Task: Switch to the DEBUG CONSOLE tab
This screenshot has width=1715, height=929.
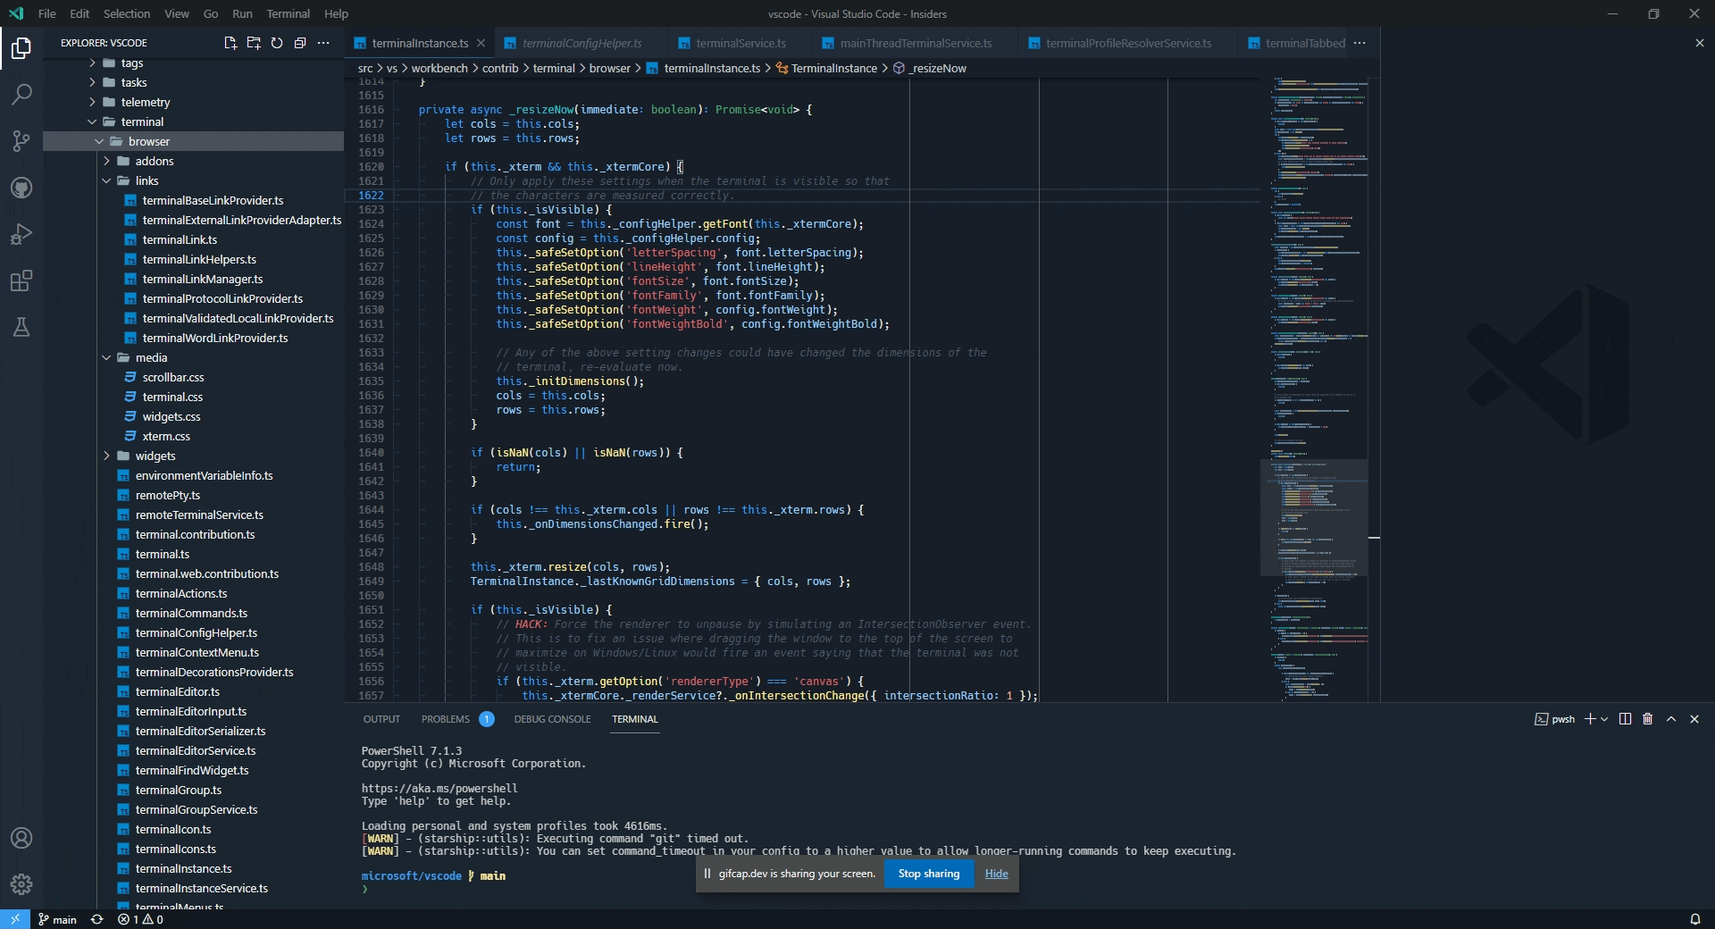Action: pos(553,719)
